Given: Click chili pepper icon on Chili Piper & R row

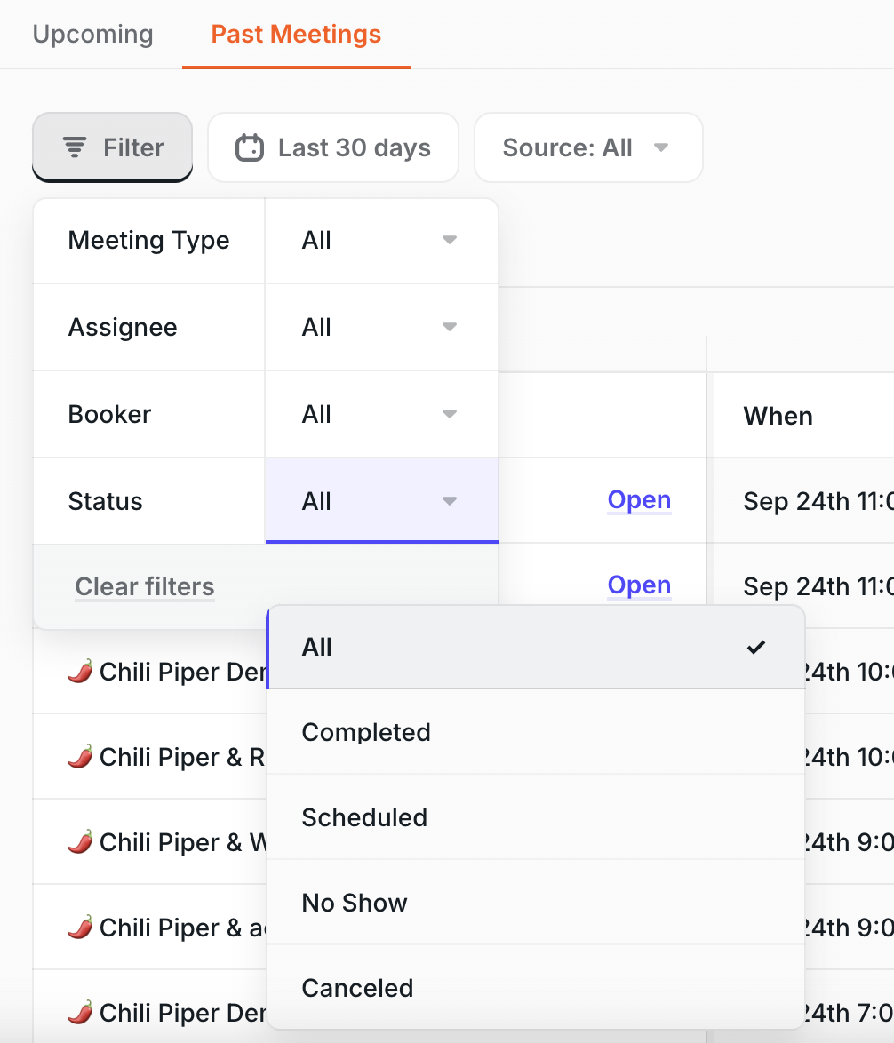Looking at the screenshot, I should click(80, 757).
